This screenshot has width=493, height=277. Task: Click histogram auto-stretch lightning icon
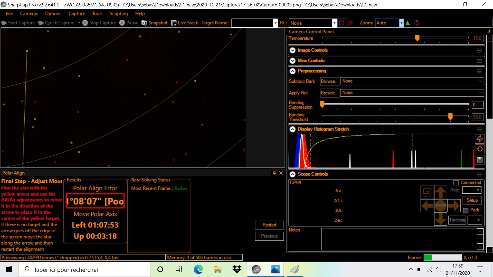(480, 139)
